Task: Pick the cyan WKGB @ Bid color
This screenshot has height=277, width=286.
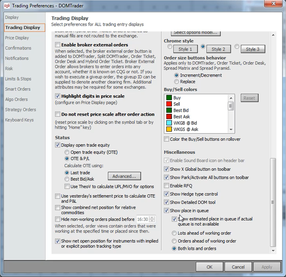Action: click(x=185, y=123)
